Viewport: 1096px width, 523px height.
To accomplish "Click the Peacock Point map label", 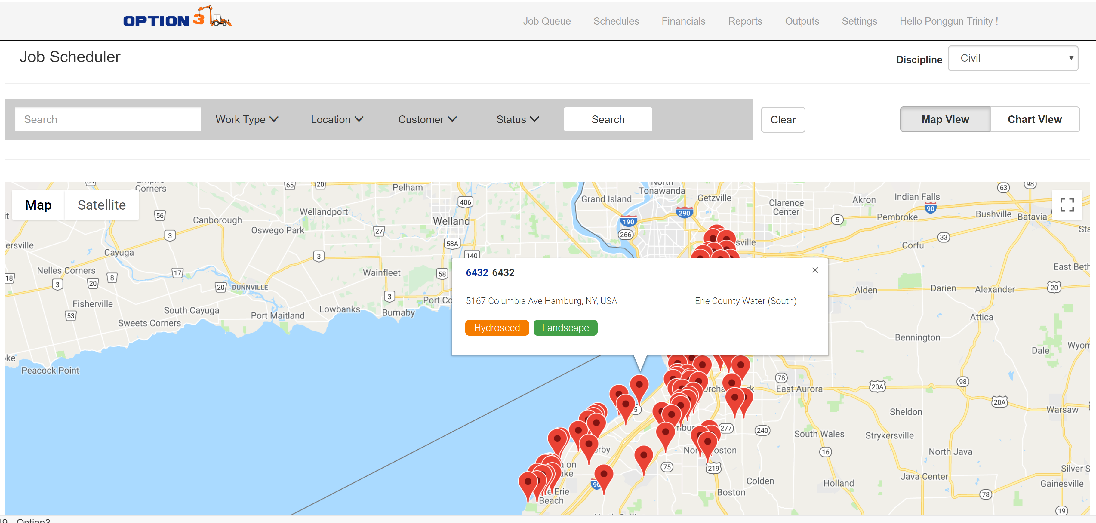I will 50,371.
